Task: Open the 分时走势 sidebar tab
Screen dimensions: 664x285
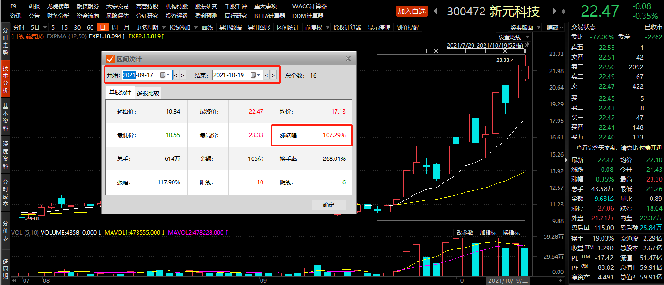Action: click(x=6, y=42)
